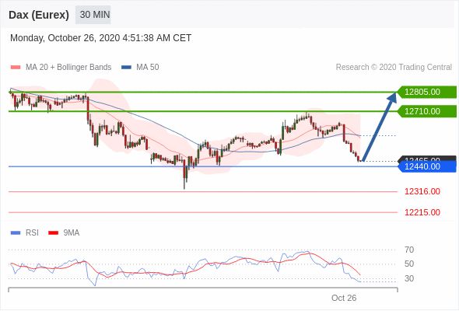The image size is (459, 311).
Task: Click the Oct 26 date axis label
Action: (x=344, y=298)
